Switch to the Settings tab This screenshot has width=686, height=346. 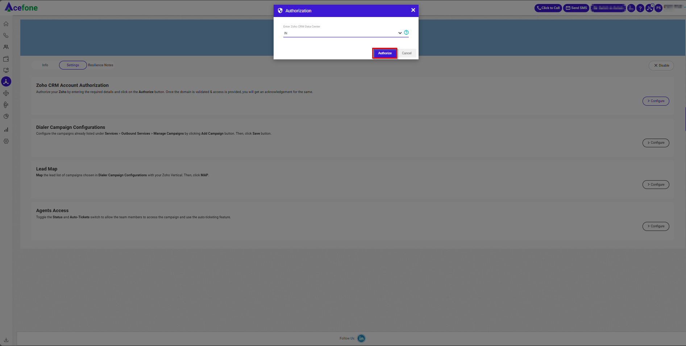(73, 65)
